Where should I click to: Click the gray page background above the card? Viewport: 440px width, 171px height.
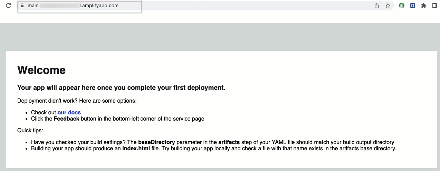(x=220, y=37)
